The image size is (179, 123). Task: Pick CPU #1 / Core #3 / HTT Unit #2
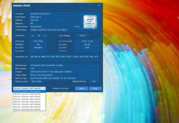click(x=29, y=104)
